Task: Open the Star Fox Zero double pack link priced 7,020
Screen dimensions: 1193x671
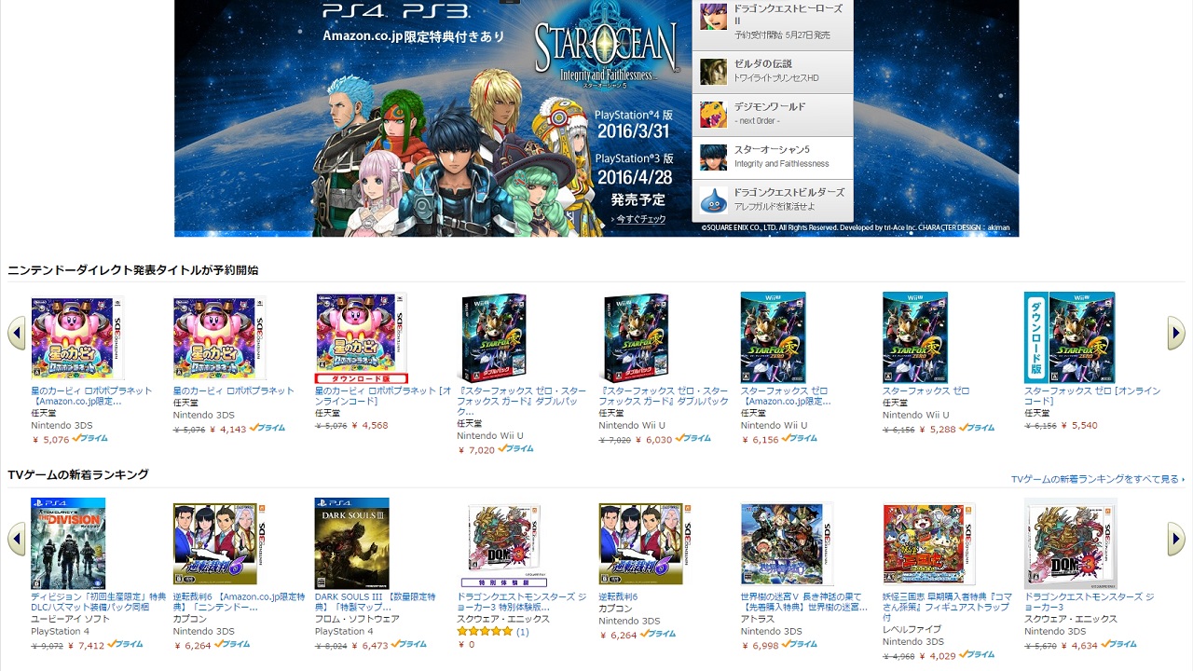Action: [x=522, y=401]
